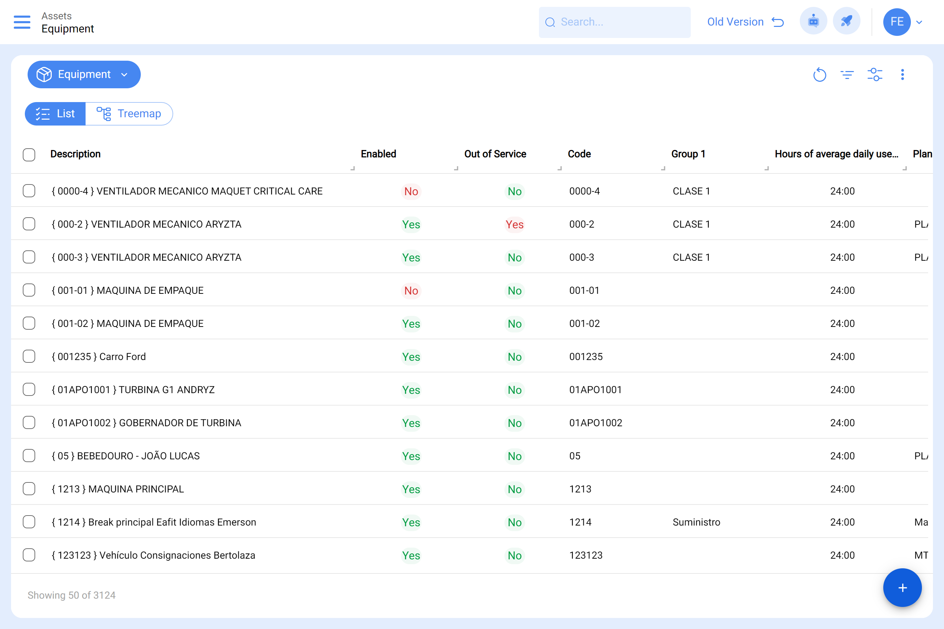Open the 1214 Break principal Eafit row
Image resolution: width=944 pixels, height=629 pixels.
[x=470, y=522]
